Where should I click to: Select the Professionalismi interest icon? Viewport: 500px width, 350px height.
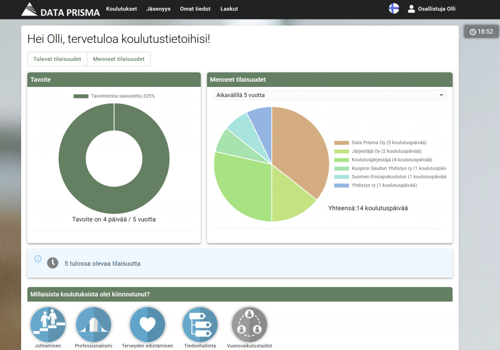click(94, 325)
